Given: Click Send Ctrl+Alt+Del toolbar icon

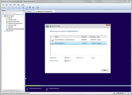Looking at the screenshot, I should tap(9, 8).
